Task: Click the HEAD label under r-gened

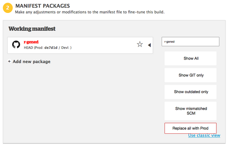Action: pos(28,47)
